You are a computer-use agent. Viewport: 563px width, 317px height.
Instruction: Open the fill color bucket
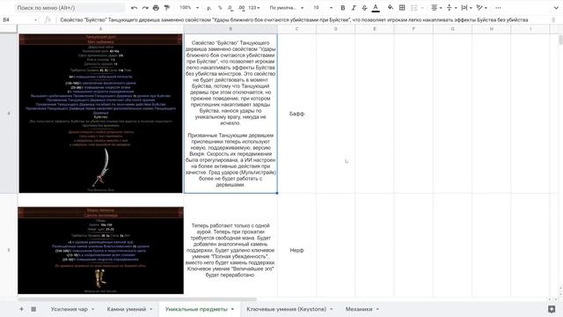coord(391,8)
